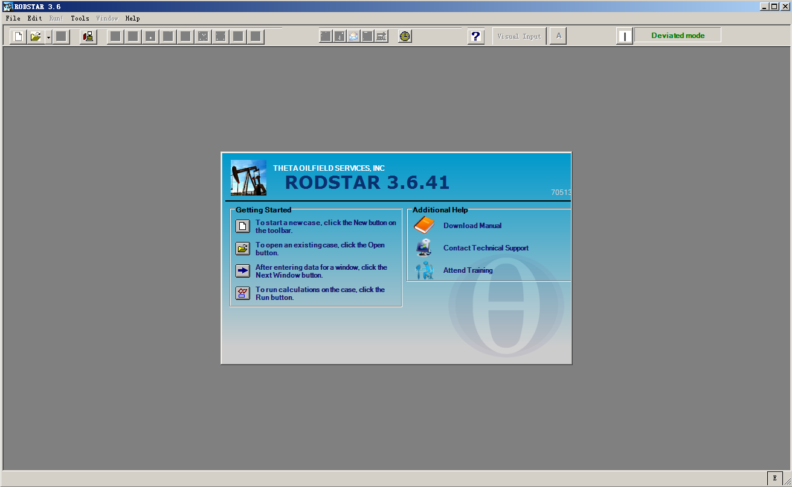Screen dimensions: 792x487
Task: Expand the dropdown arrow beside the Open icon
Action: pos(48,37)
